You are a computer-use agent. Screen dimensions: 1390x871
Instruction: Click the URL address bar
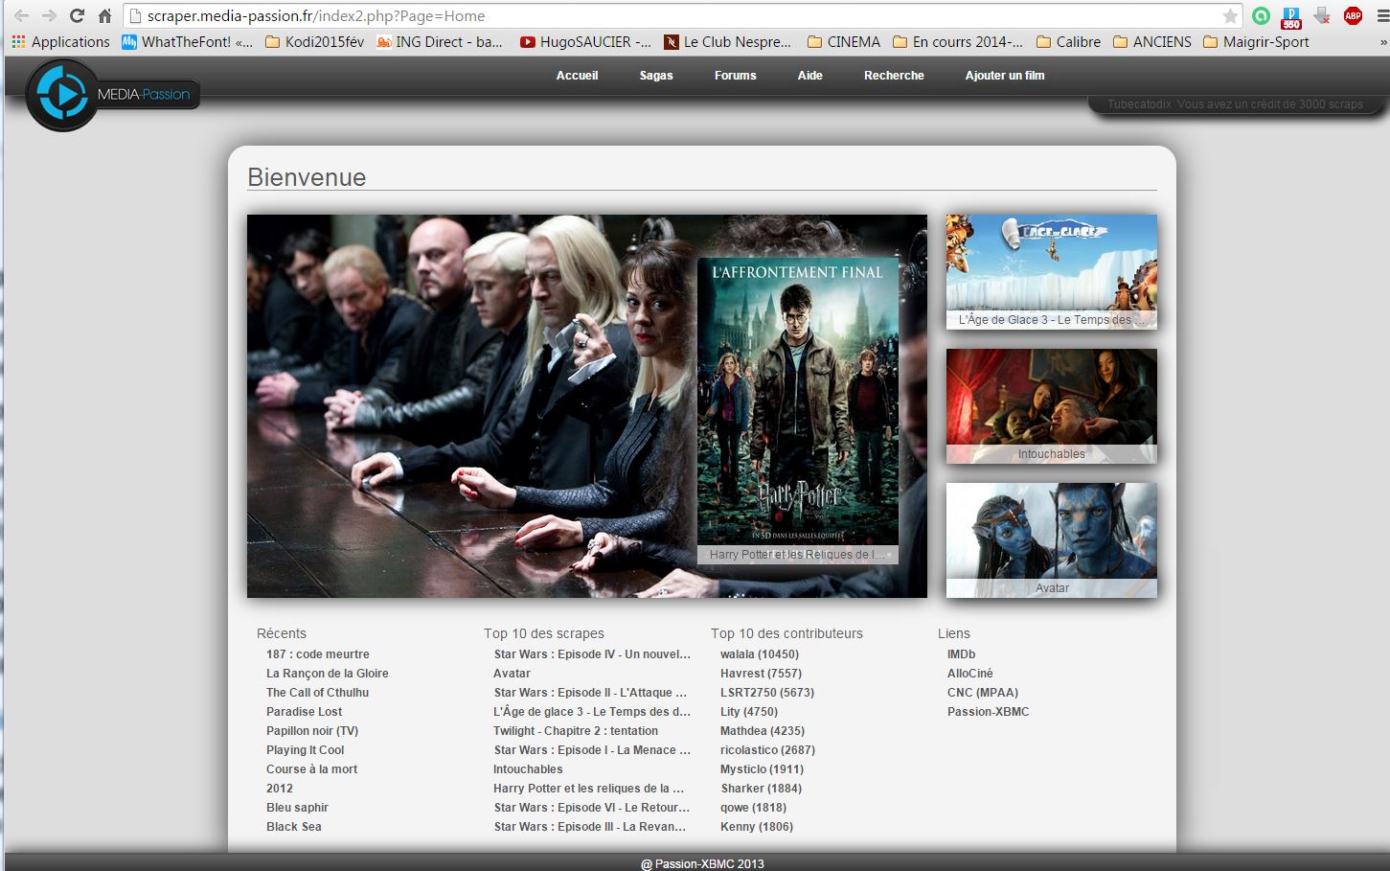671,16
